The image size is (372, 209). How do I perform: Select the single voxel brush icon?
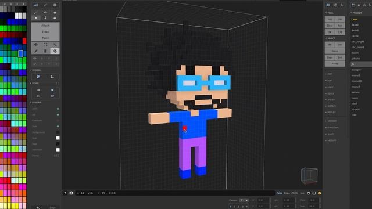(x=36, y=18)
